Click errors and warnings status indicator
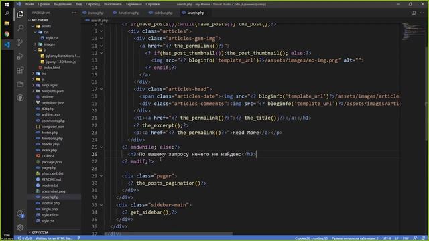 tap(25, 238)
